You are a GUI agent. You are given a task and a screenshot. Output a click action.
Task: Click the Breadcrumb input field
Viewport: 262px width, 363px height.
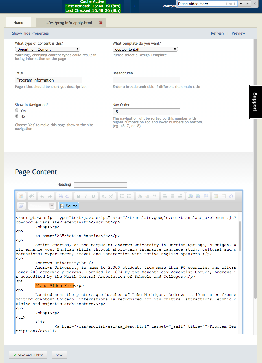146,80
